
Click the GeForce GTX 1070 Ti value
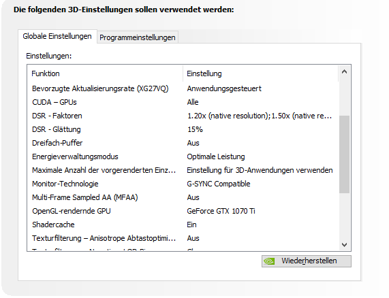coord(221,211)
